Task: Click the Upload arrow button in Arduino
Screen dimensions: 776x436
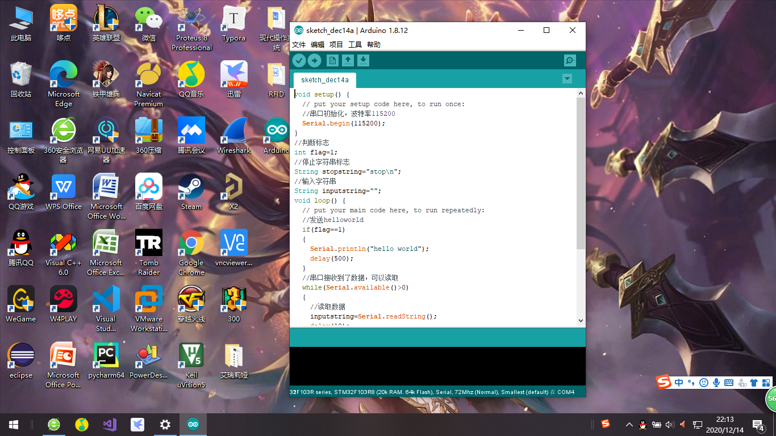Action: click(314, 61)
